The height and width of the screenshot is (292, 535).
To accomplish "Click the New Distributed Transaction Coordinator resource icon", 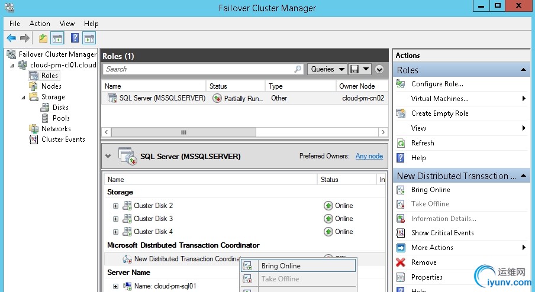I will 127,259.
